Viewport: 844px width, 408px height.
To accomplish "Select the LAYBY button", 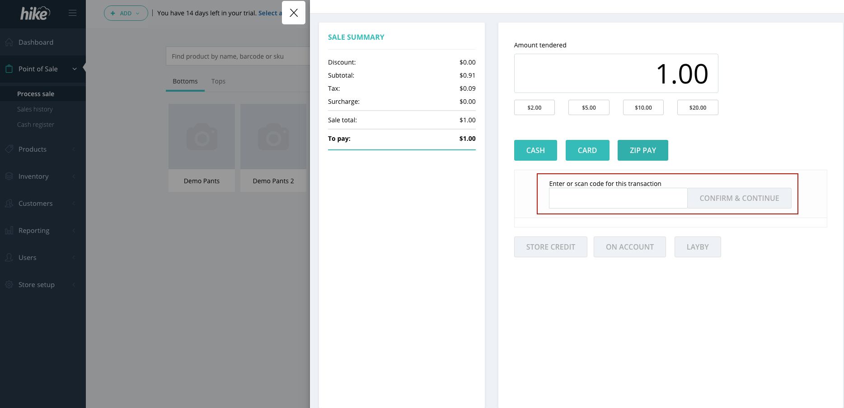I will pos(698,247).
